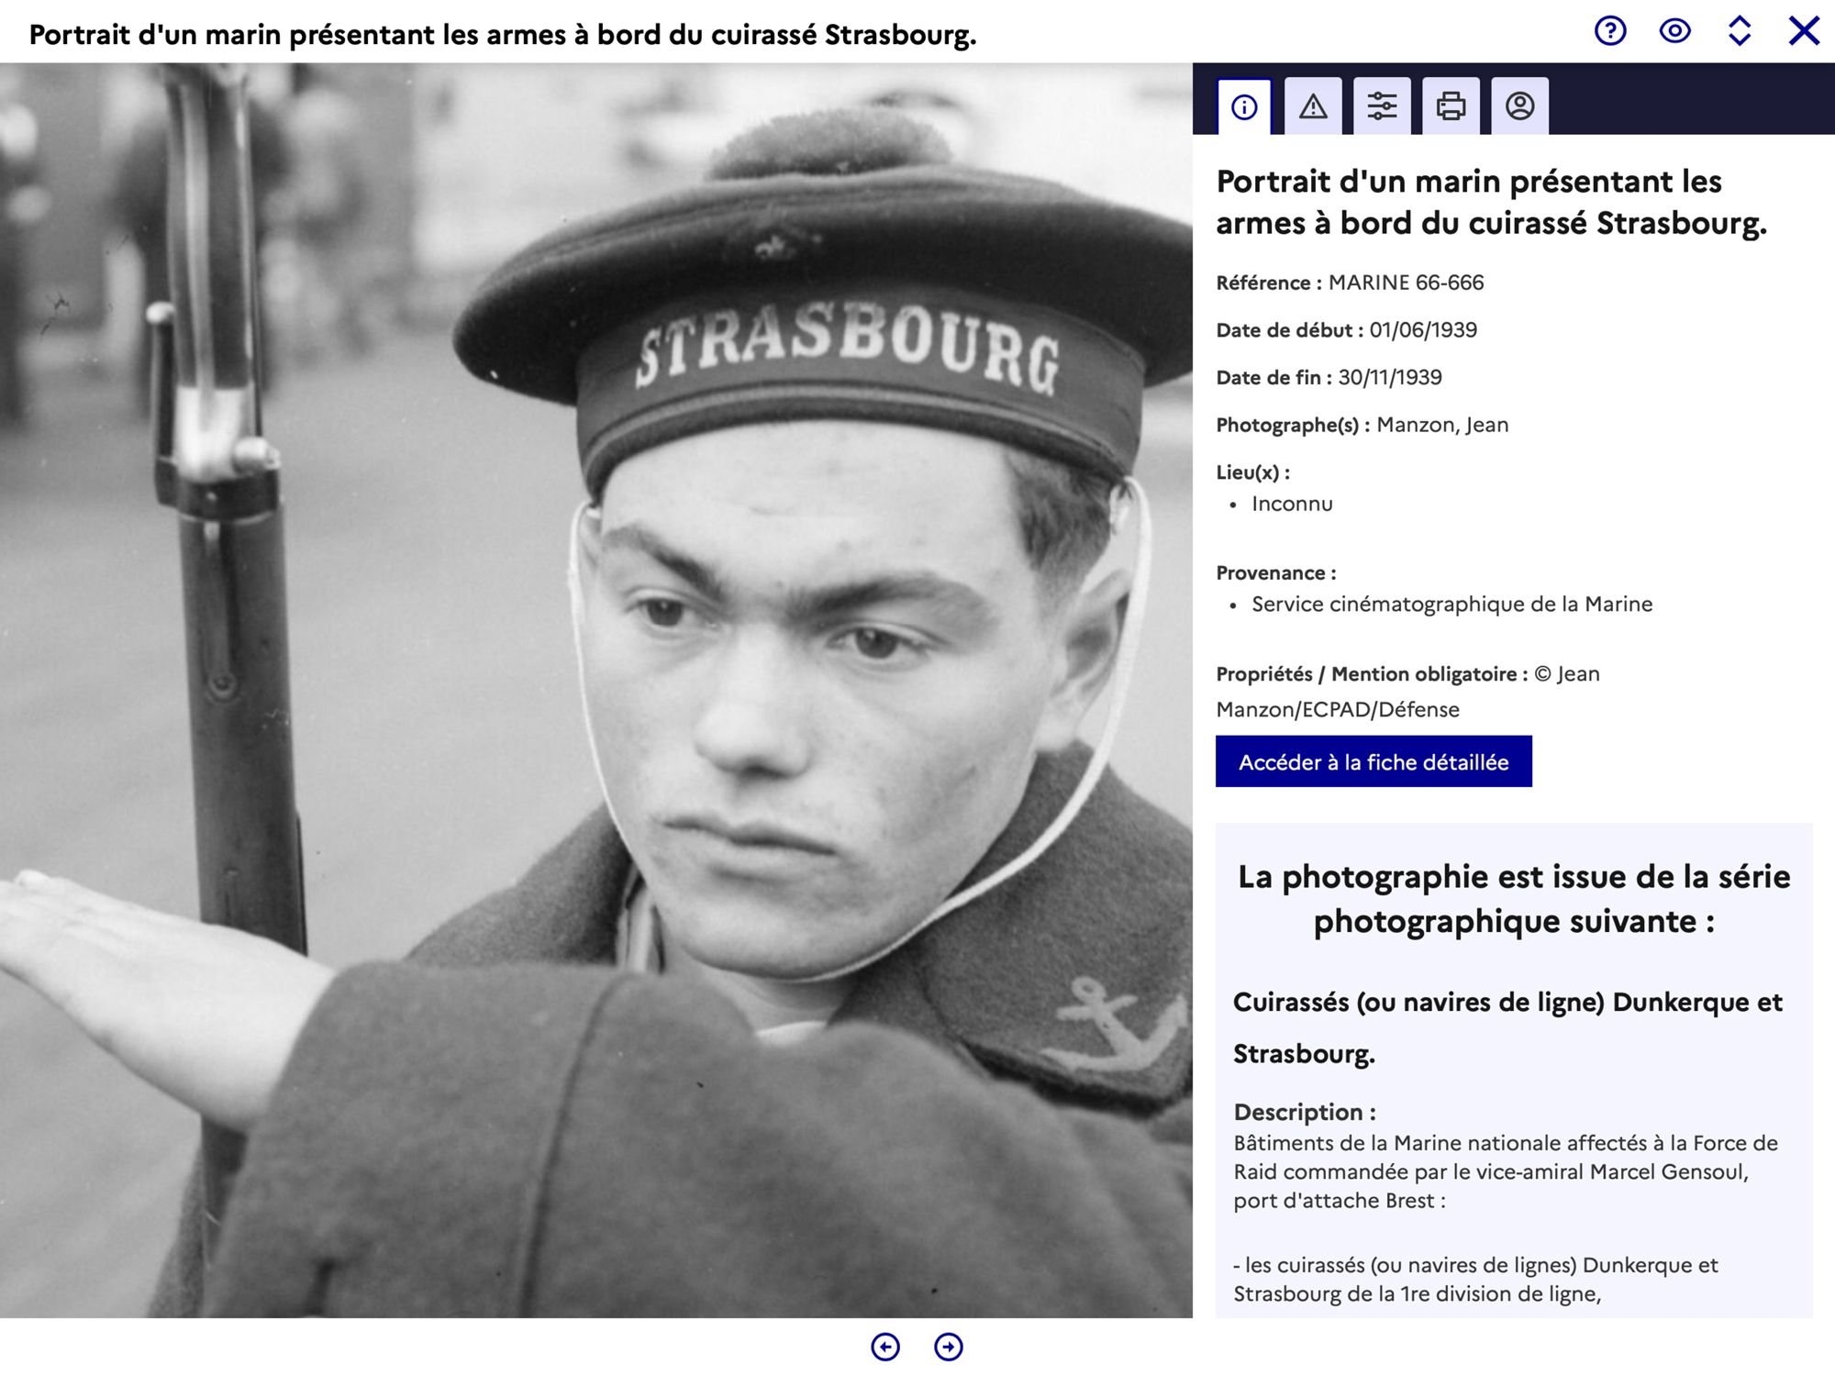Click the Inconnu location entry
Image resolution: width=1835 pixels, height=1376 pixels.
point(1292,504)
